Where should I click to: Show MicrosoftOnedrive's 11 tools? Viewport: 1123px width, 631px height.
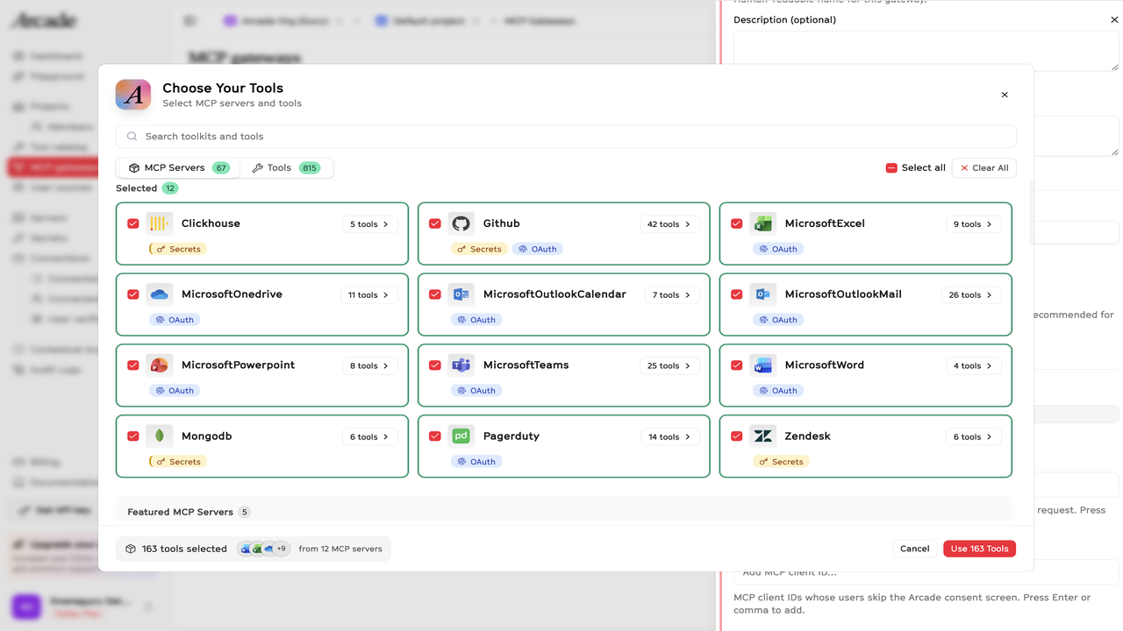tap(368, 295)
